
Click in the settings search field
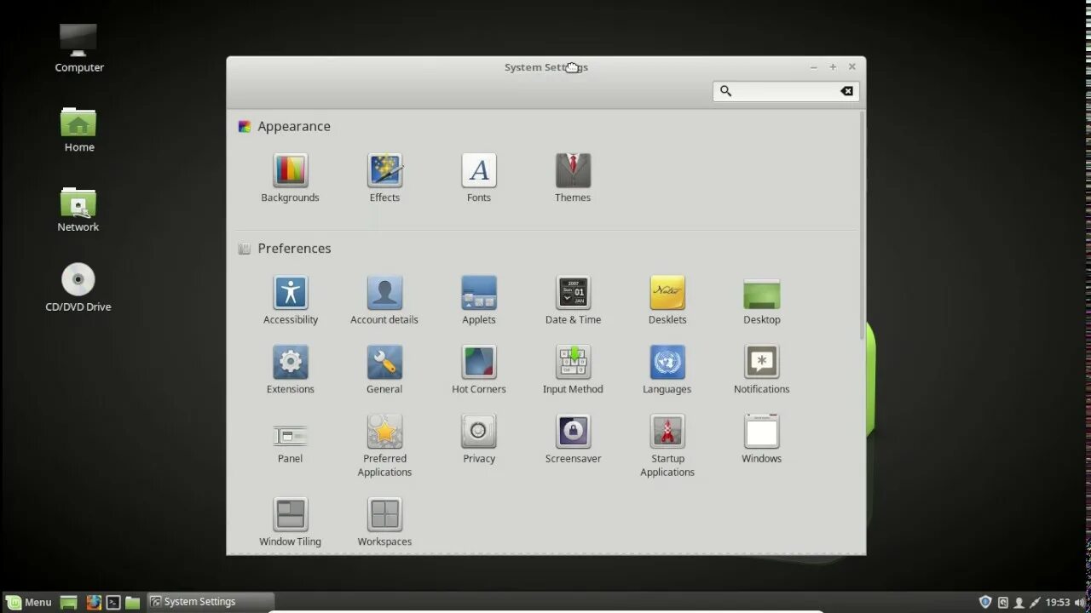[786, 91]
